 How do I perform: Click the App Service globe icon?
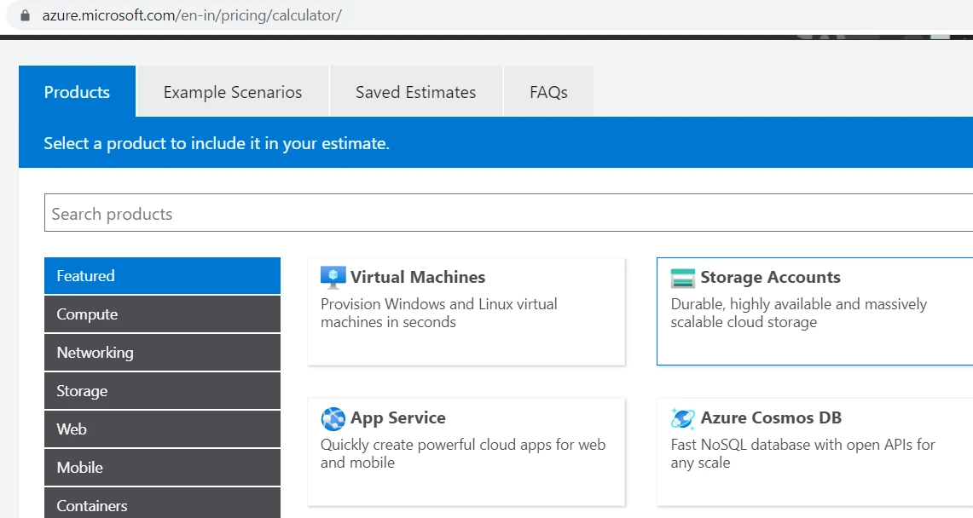point(333,417)
